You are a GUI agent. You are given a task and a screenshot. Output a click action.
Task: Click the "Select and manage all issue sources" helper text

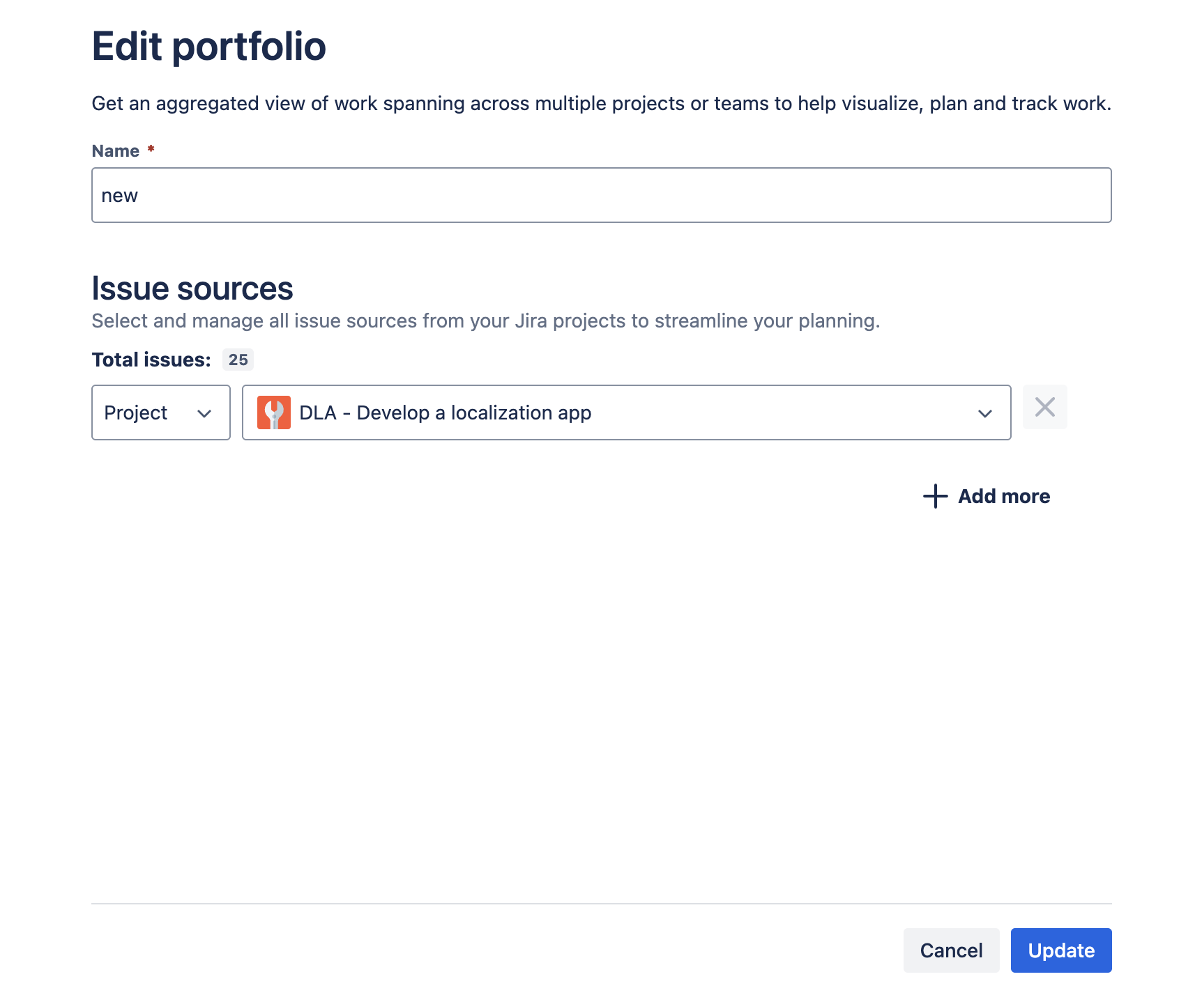tap(485, 321)
